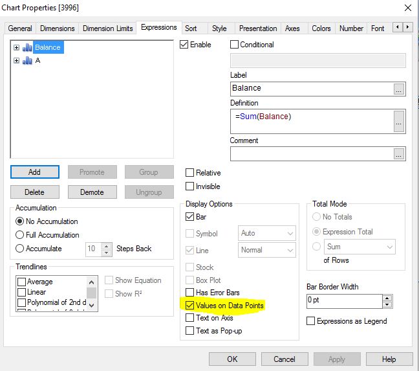The height and width of the screenshot is (371, 419).
Task: Uncheck Values on Data Points
Action: coord(189,305)
